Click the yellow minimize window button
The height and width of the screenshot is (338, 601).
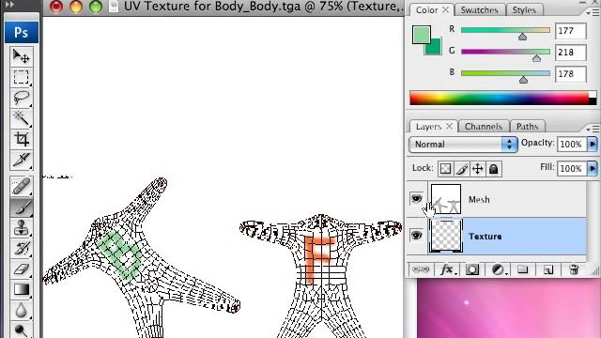click(76, 7)
